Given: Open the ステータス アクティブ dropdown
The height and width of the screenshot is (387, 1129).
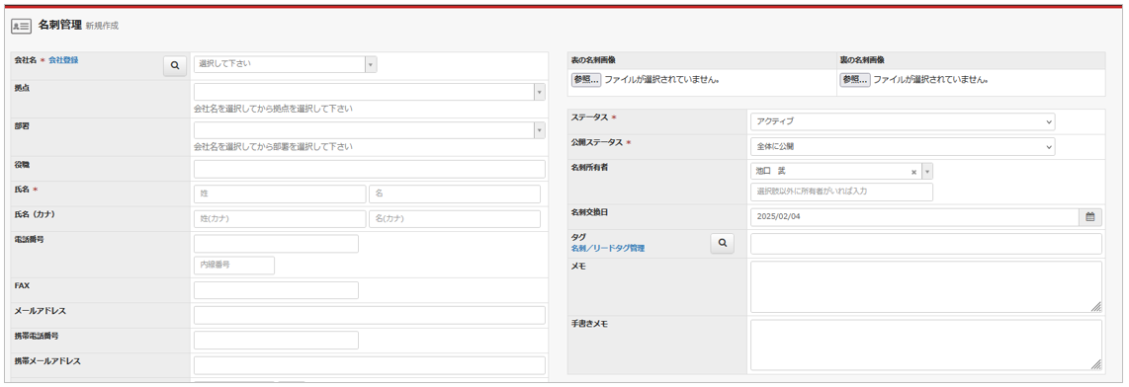Looking at the screenshot, I should [x=903, y=121].
